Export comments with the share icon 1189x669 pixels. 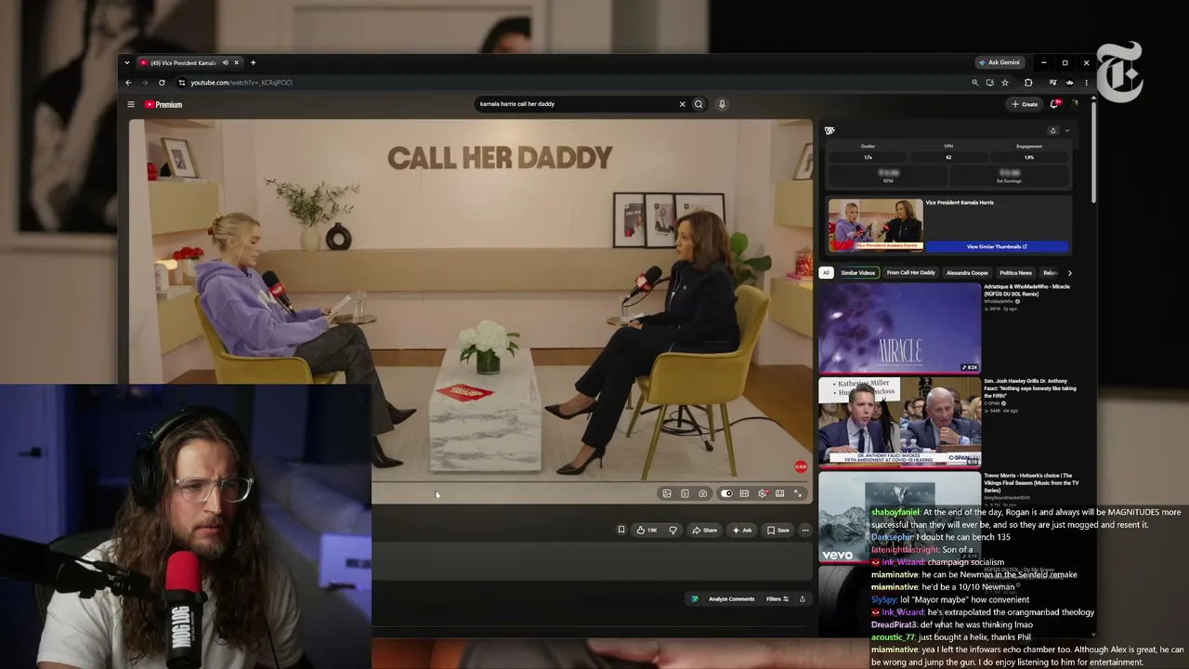coord(803,599)
